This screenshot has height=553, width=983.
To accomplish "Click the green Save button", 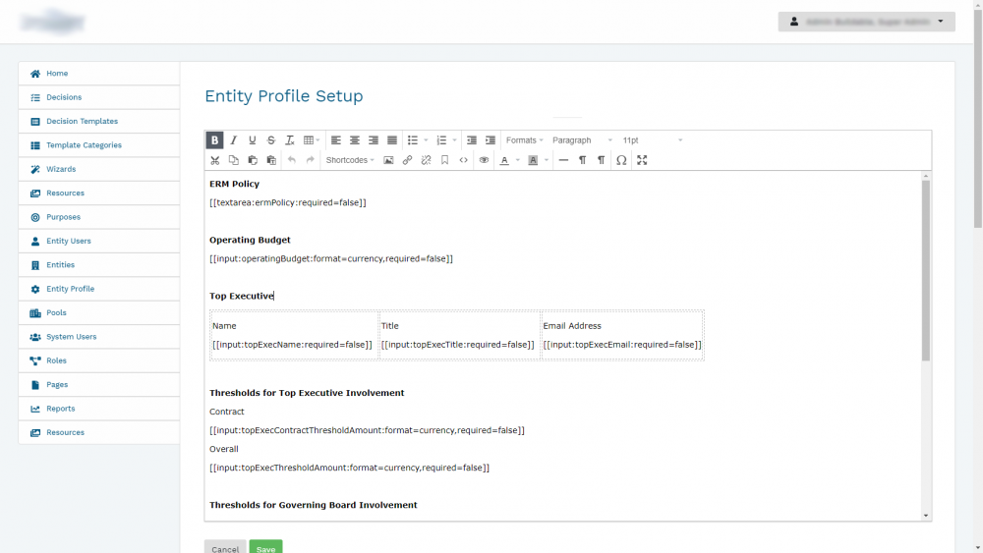I will (x=265, y=547).
